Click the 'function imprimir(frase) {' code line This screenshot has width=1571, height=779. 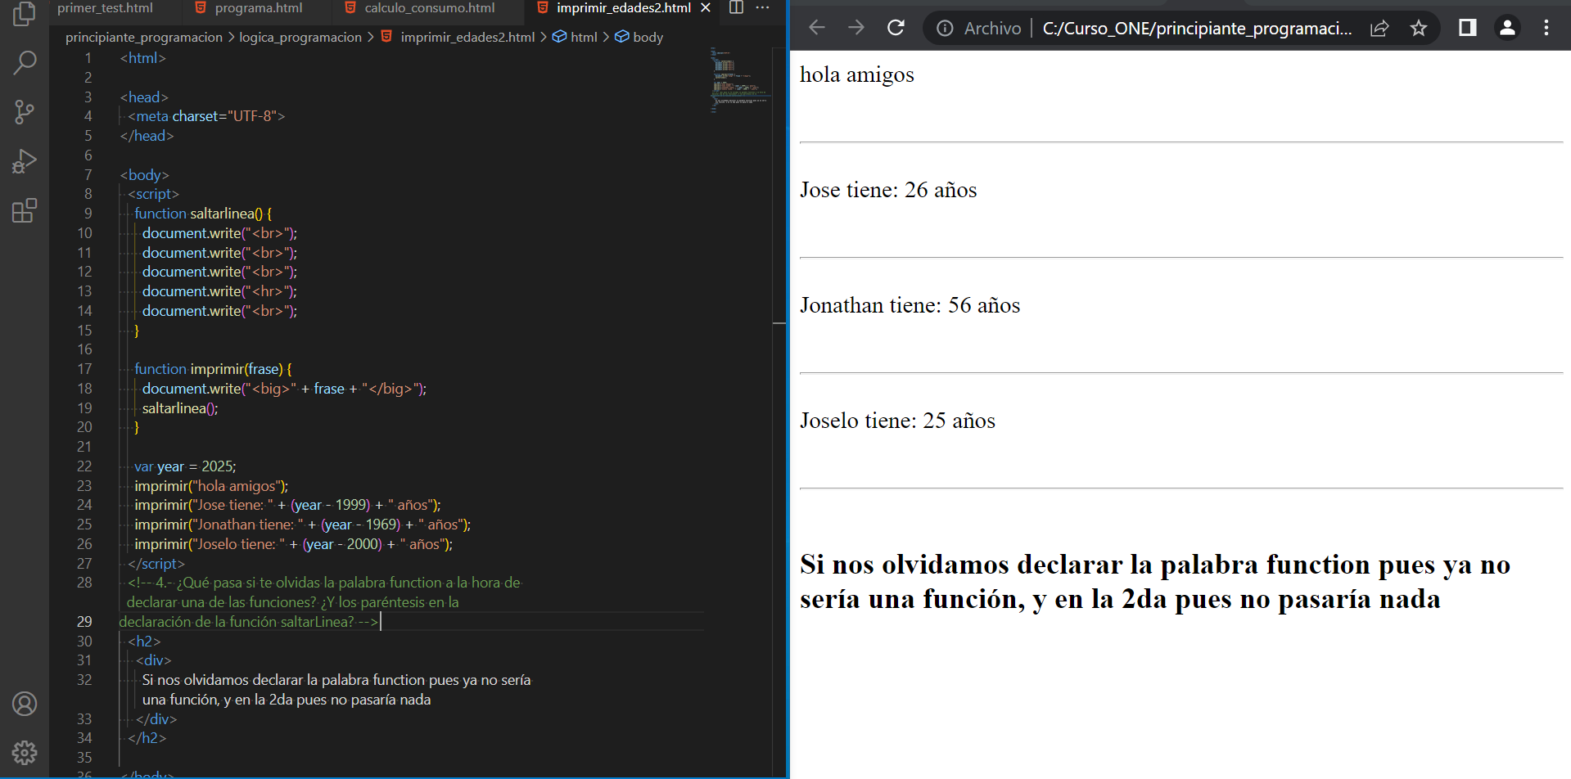(213, 369)
